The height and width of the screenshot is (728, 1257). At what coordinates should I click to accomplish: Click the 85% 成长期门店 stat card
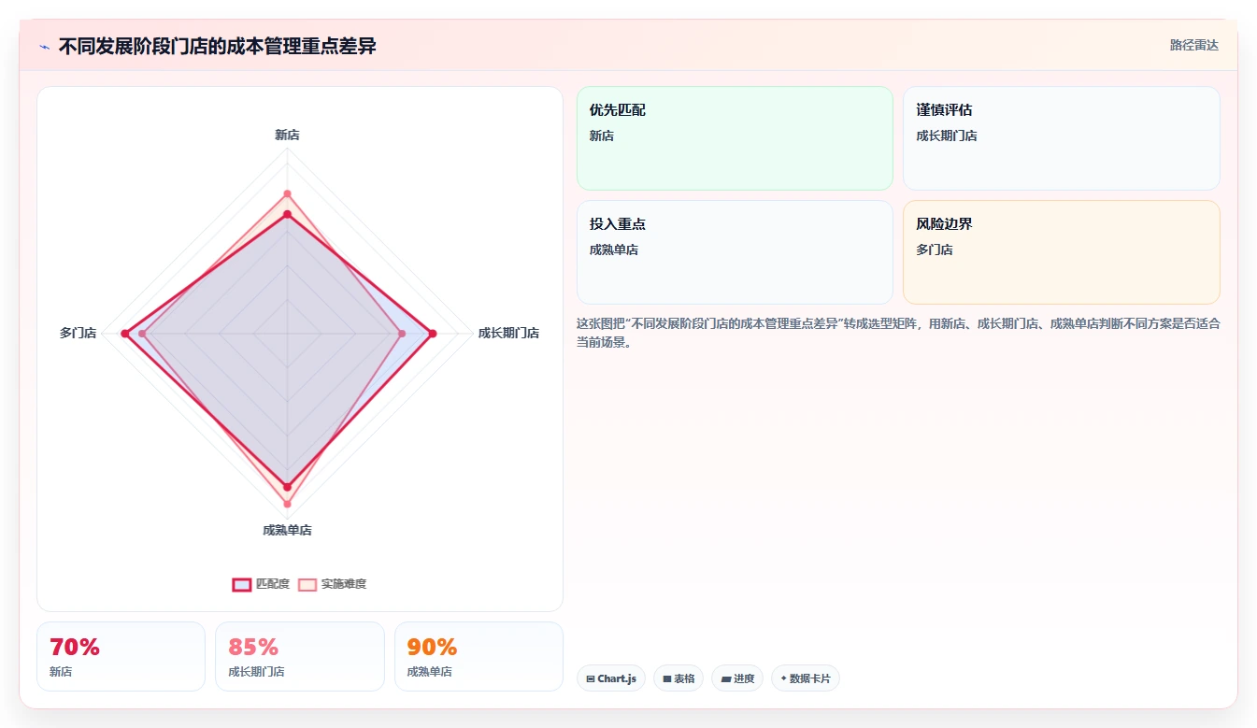point(300,656)
